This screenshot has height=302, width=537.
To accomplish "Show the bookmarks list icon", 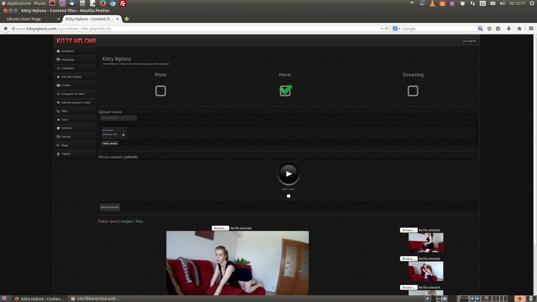I will coord(498,29).
